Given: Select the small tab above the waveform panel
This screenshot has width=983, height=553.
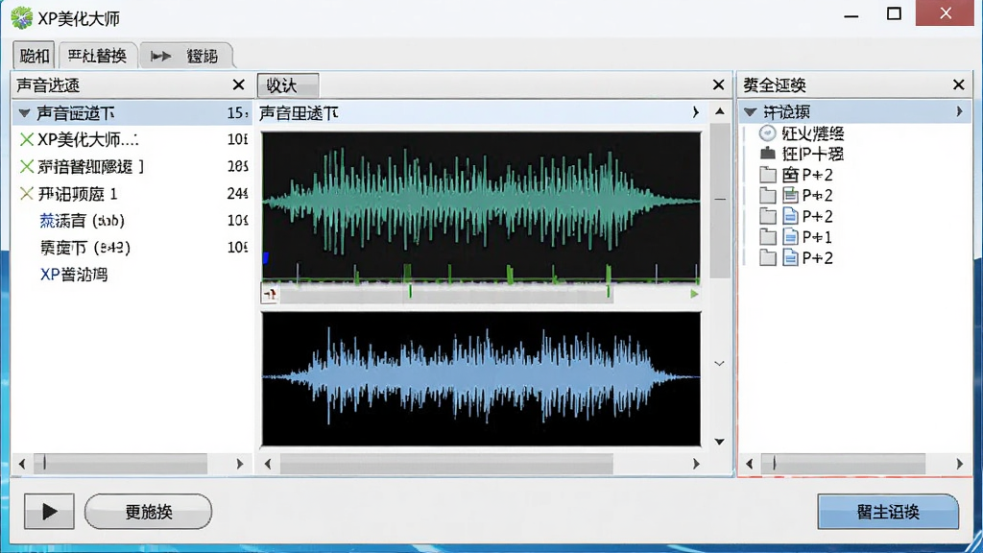Looking at the screenshot, I should (288, 85).
